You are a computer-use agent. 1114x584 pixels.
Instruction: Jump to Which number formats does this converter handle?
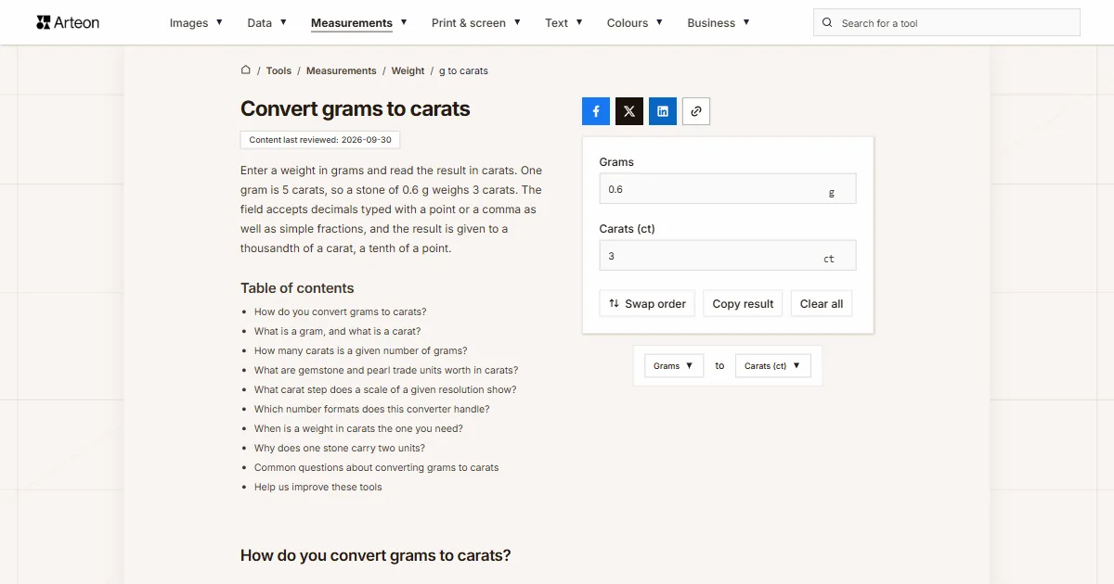coord(372,410)
